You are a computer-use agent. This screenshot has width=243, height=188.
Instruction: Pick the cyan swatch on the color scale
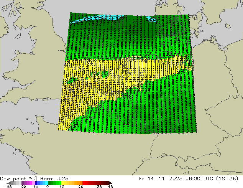pos(46,183)
